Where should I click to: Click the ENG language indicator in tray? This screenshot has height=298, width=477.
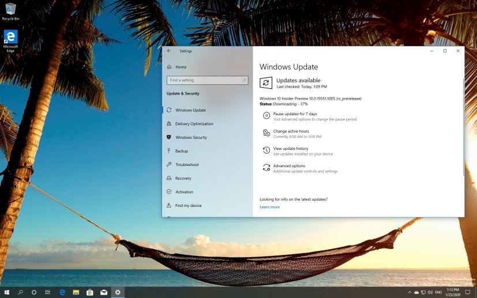pyautogui.click(x=438, y=292)
